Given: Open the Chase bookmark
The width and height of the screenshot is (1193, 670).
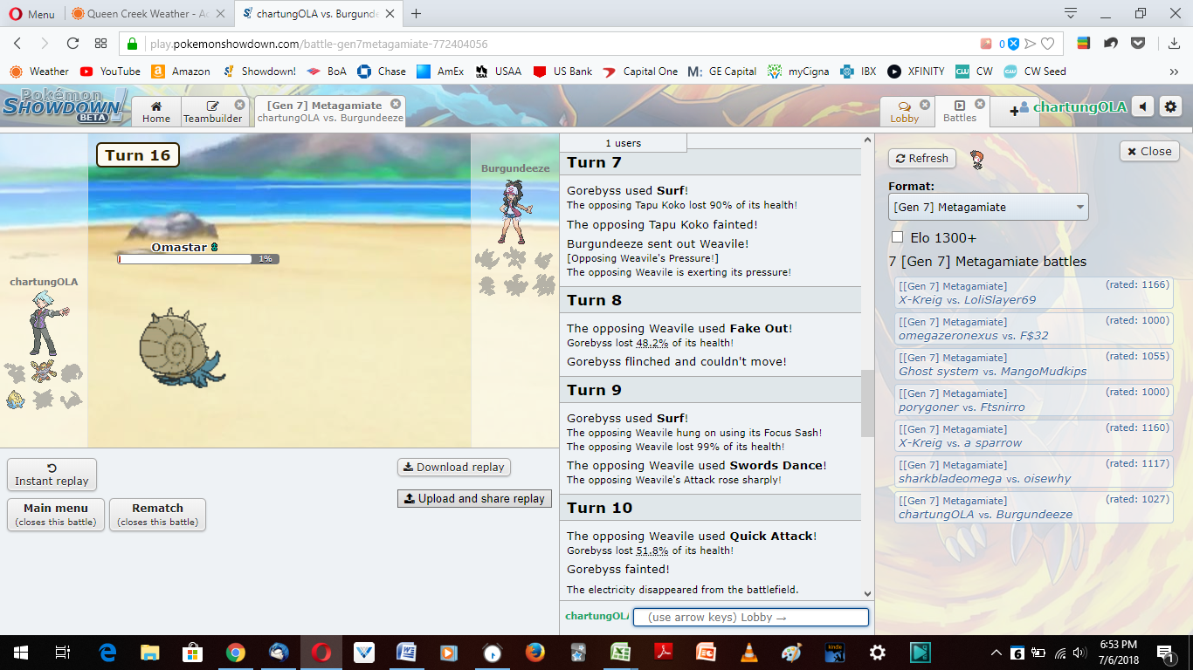Looking at the screenshot, I should point(381,72).
